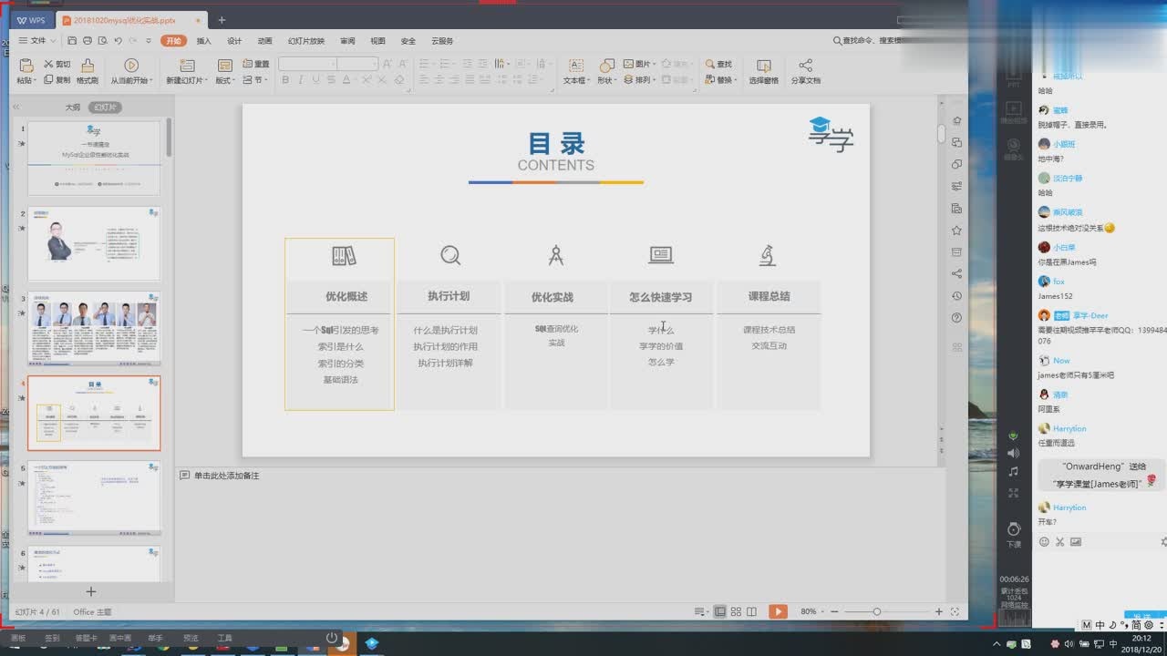Viewport: 1167px width, 656px height.
Task: Switch to Normal view icon in status bar
Action: point(720,611)
